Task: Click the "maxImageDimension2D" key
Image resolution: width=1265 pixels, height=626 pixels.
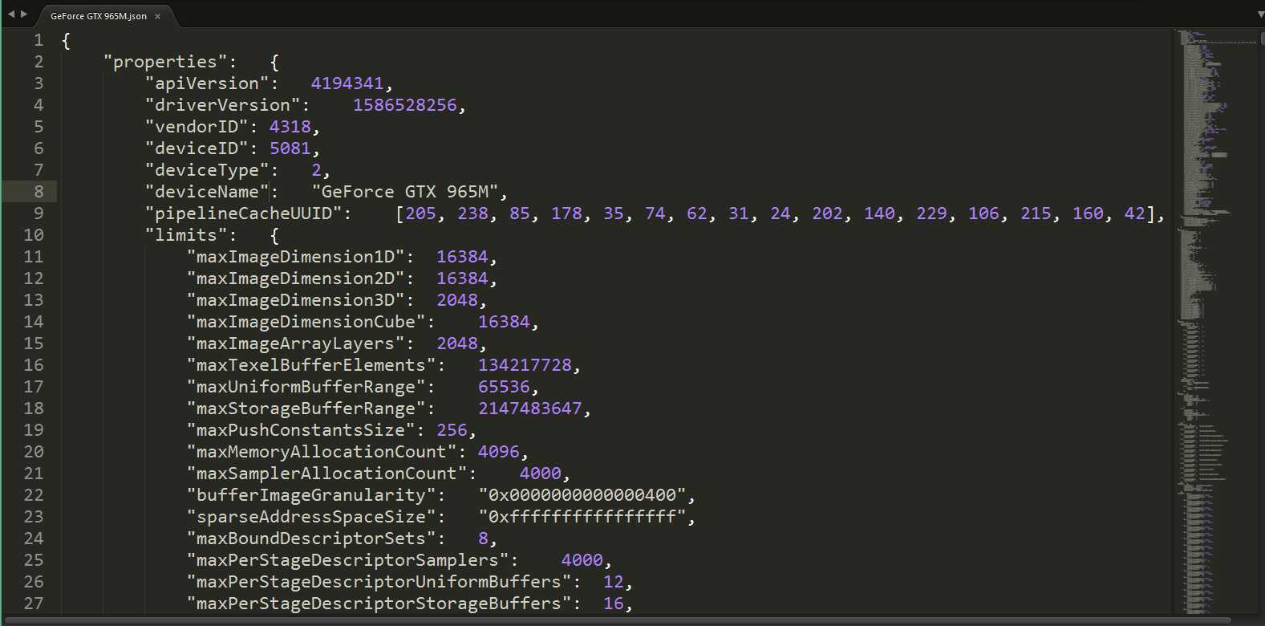Action: click(x=295, y=278)
